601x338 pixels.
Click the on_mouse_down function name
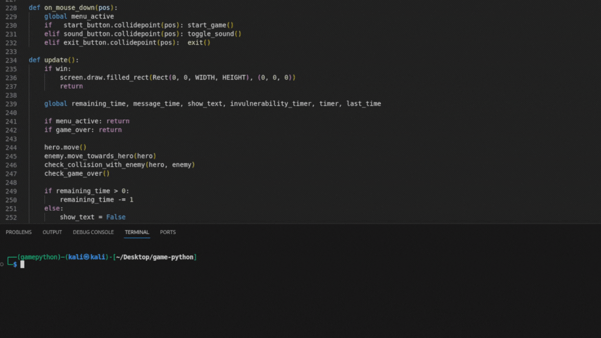[69, 8]
